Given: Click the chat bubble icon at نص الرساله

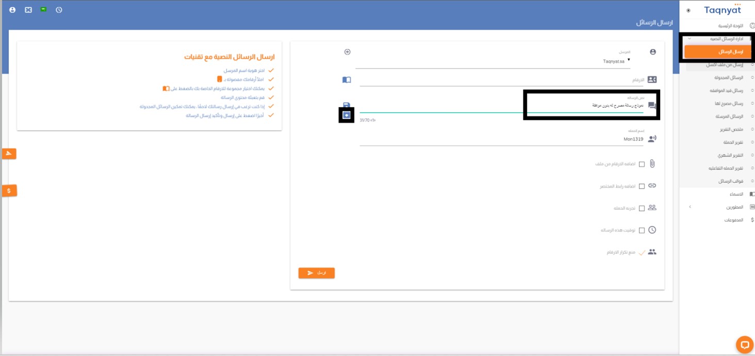Looking at the screenshot, I should (652, 106).
